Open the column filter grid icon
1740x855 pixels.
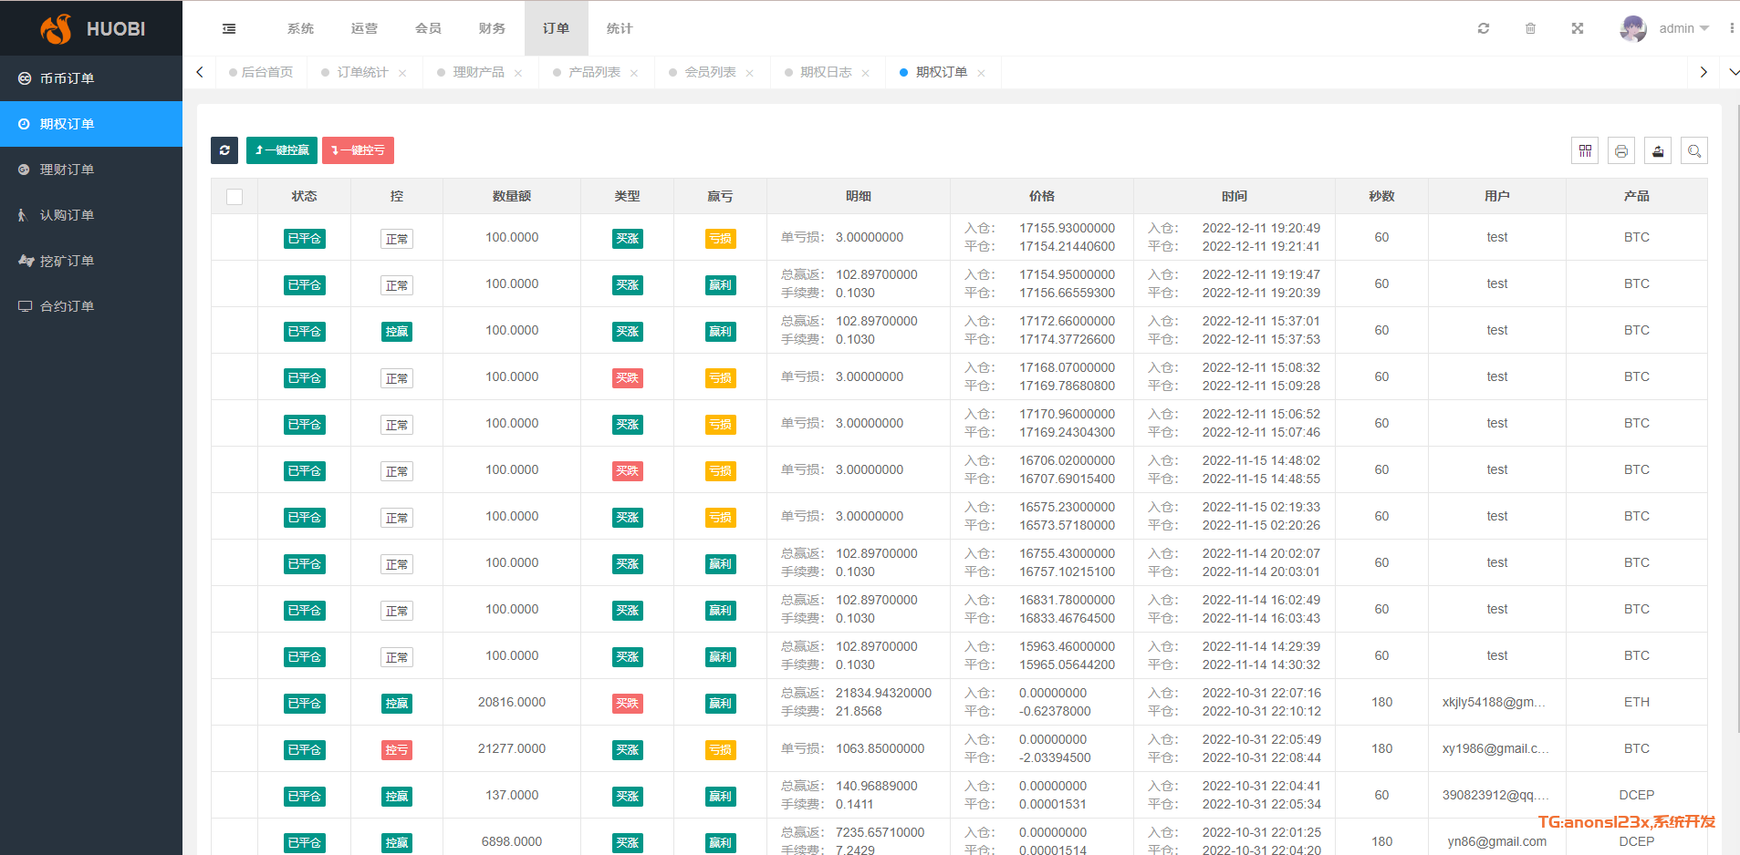coord(1585,150)
